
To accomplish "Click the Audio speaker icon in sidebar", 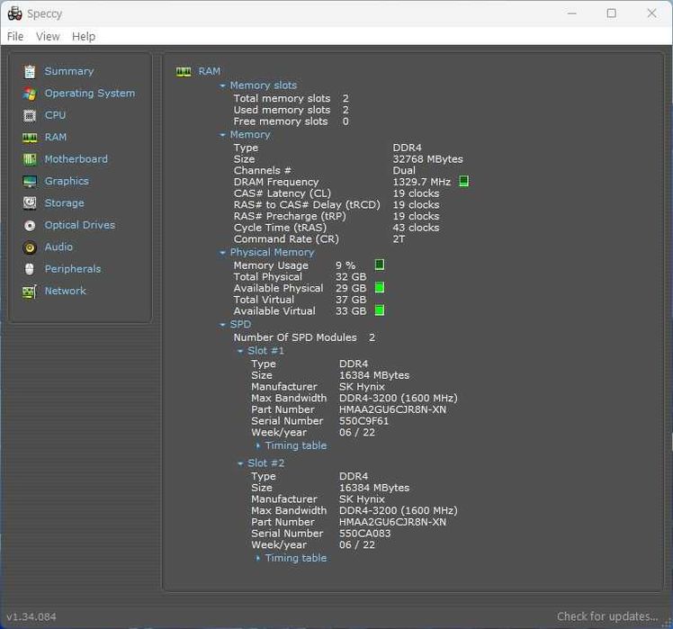I will coord(30,247).
